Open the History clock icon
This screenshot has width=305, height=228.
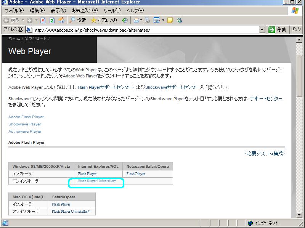pos(125,20)
